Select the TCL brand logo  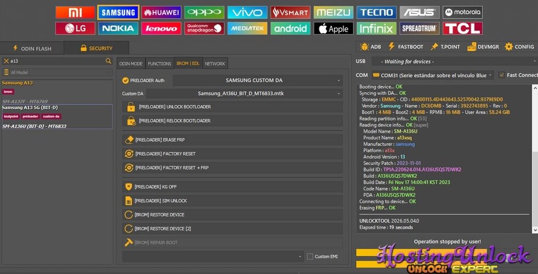(x=462, y=28)
